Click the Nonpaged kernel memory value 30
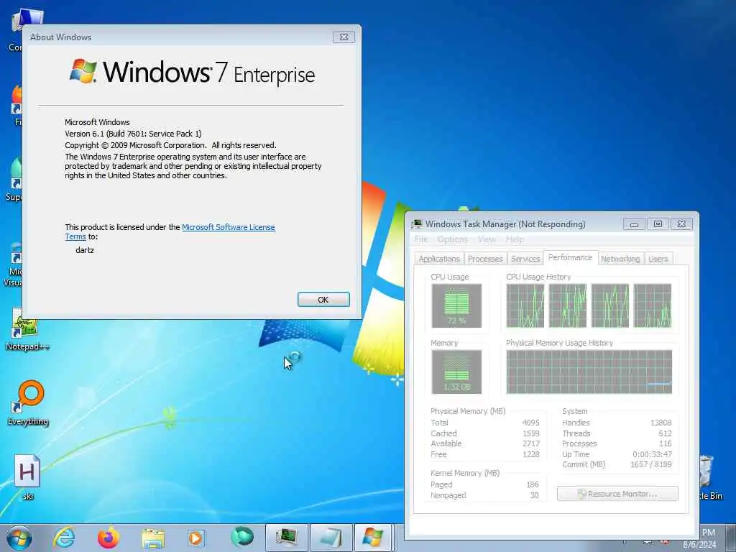 point(534,495)
